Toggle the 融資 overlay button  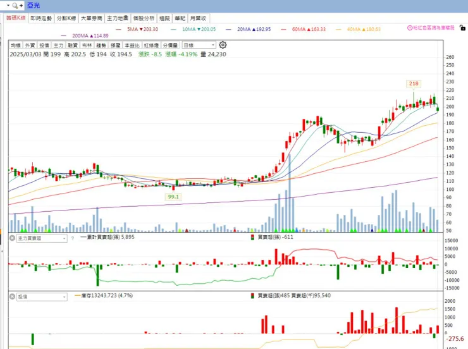(x=73, y=46)
